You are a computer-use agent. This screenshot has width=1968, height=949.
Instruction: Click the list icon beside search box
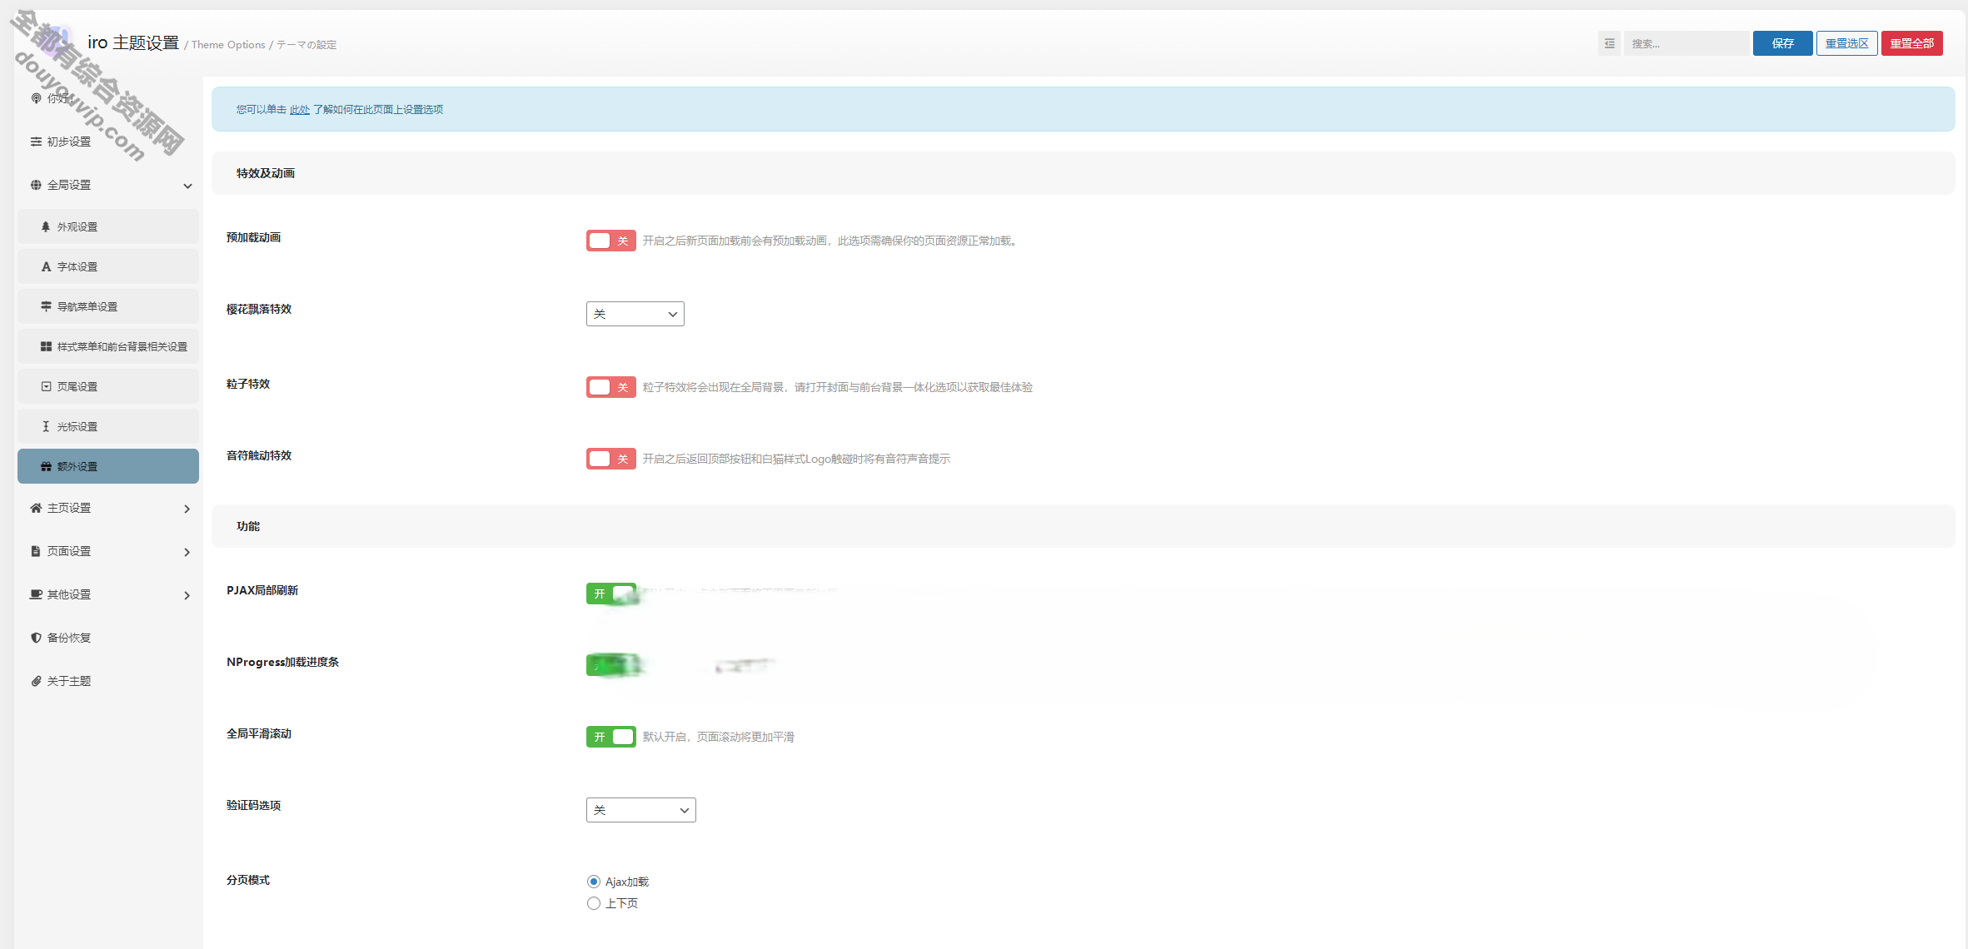(1609, 43)
